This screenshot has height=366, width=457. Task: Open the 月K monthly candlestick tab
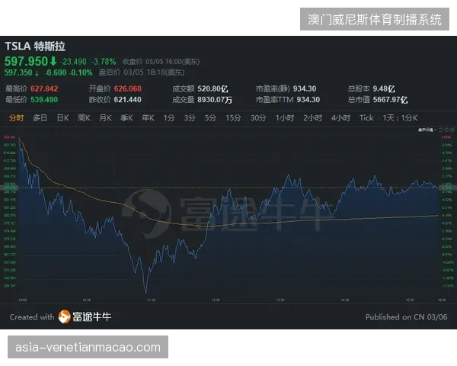(105, 118)
